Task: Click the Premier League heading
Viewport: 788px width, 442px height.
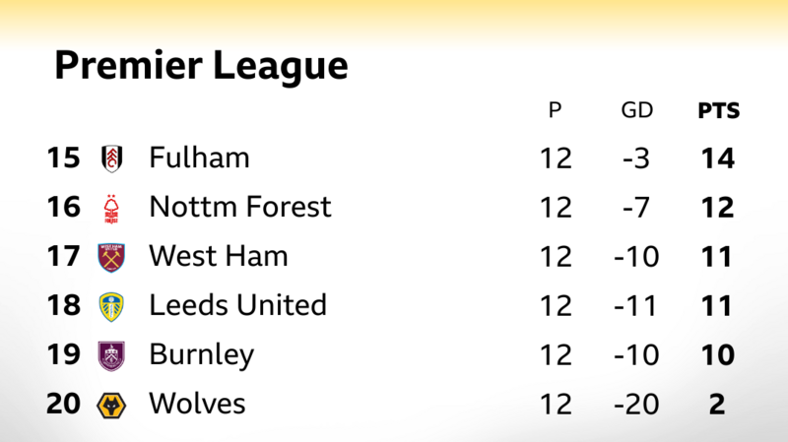Action: coord(201,66)
